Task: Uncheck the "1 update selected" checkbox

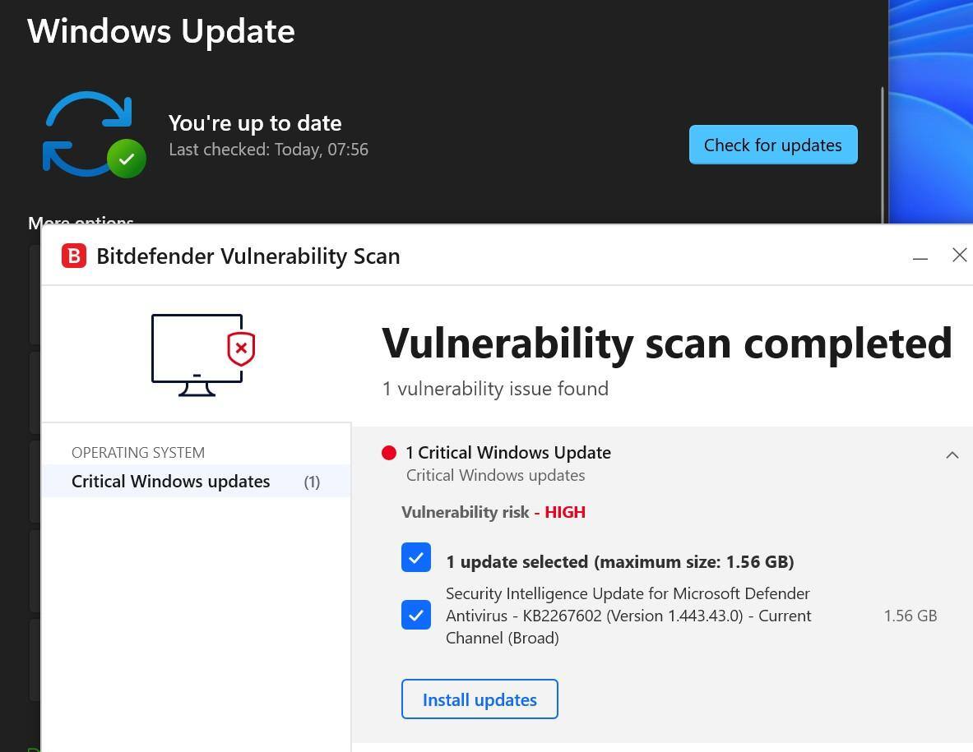Action: tap(416, 558)
